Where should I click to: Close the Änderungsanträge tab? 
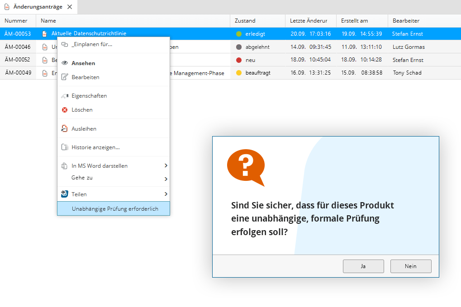[x=70, y=7]
